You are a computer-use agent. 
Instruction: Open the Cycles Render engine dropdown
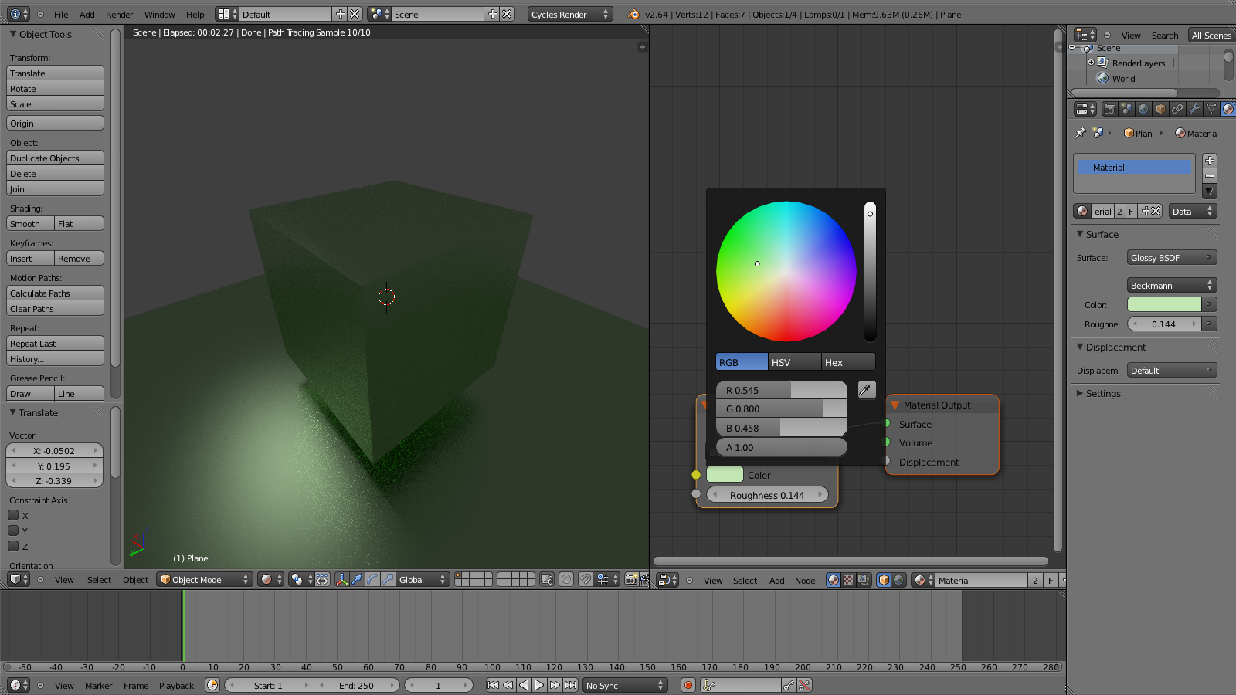pos(570,14)
